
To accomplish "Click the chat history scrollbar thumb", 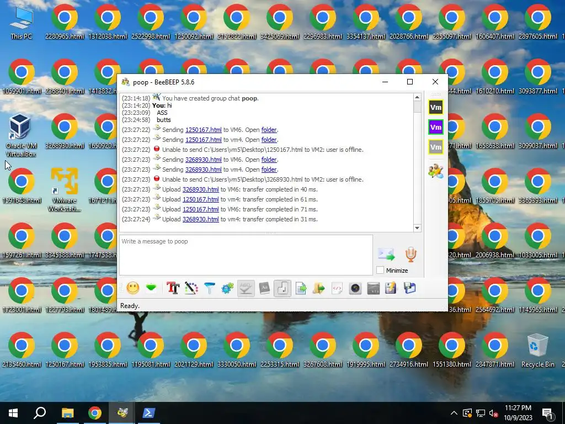I will click(x=417, y=107).
